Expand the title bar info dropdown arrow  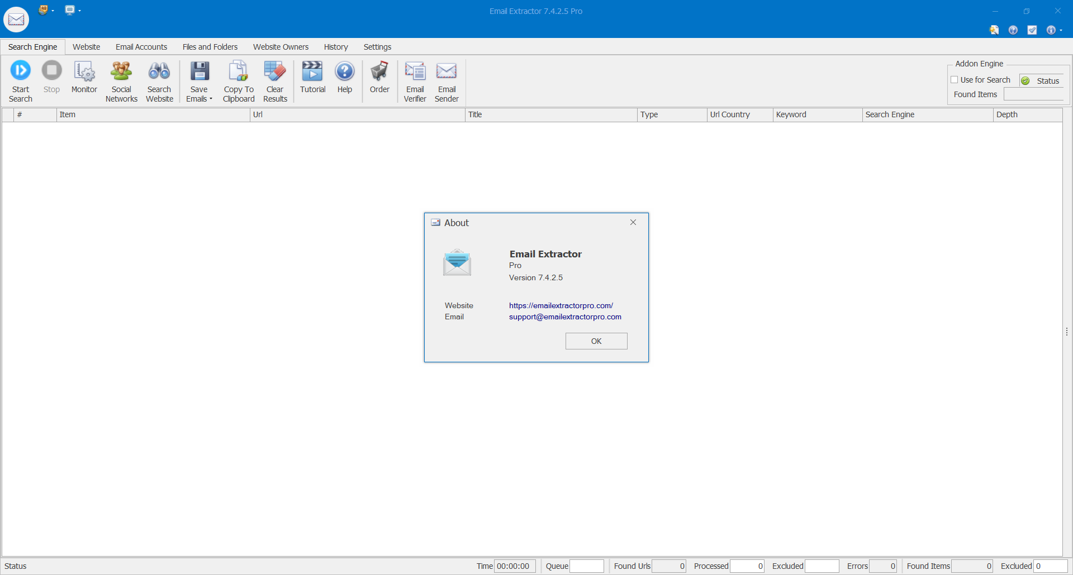1061,31
